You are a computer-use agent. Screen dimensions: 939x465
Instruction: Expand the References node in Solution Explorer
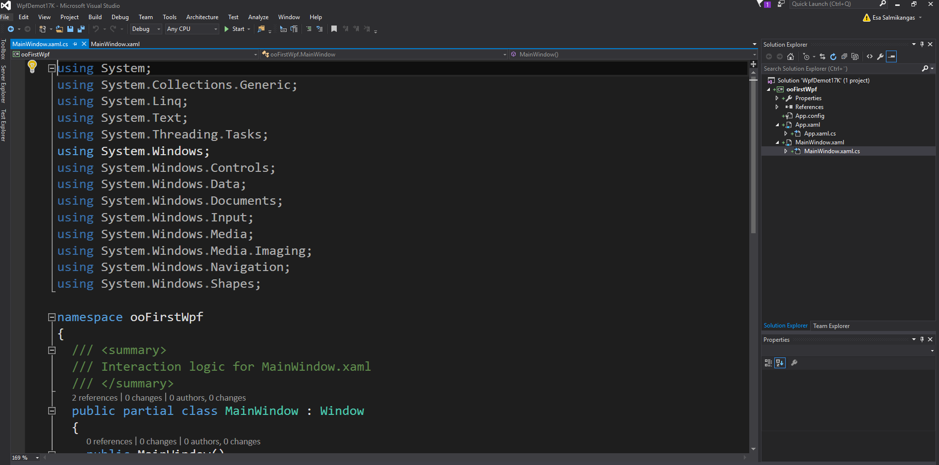click(777, 107)
